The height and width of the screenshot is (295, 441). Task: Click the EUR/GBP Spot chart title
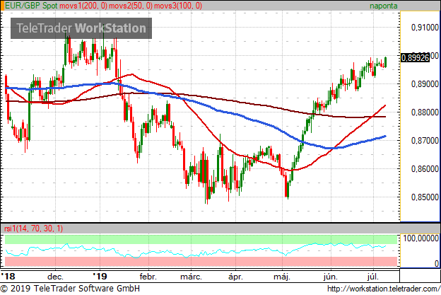click(x=31, y=6)
